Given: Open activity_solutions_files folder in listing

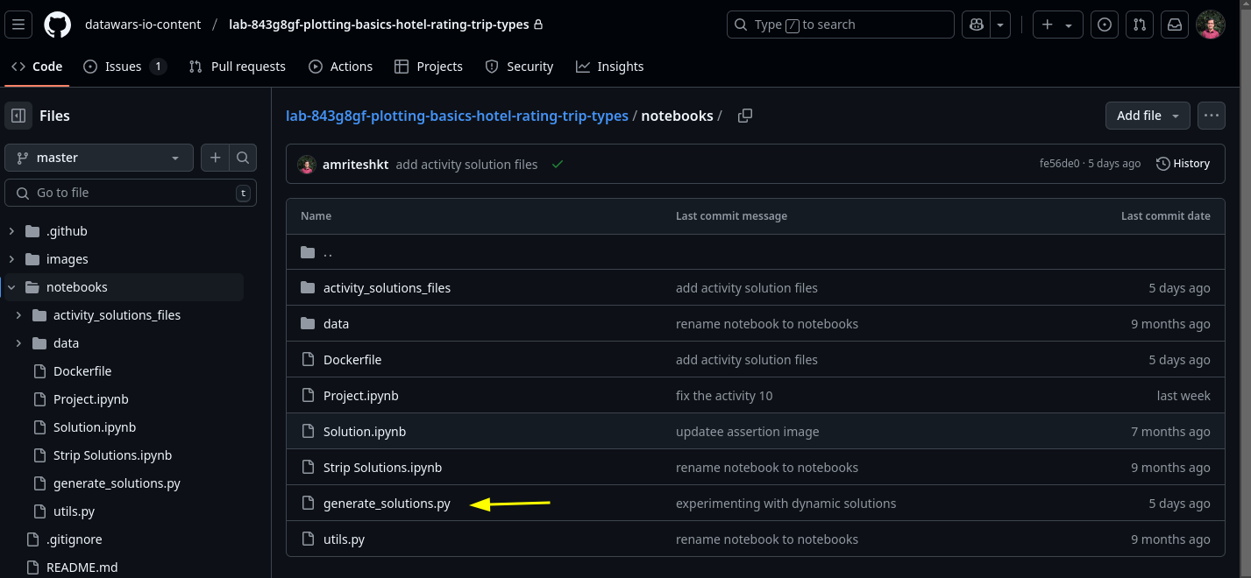Looking at the screenshot, I should point(387,288).
